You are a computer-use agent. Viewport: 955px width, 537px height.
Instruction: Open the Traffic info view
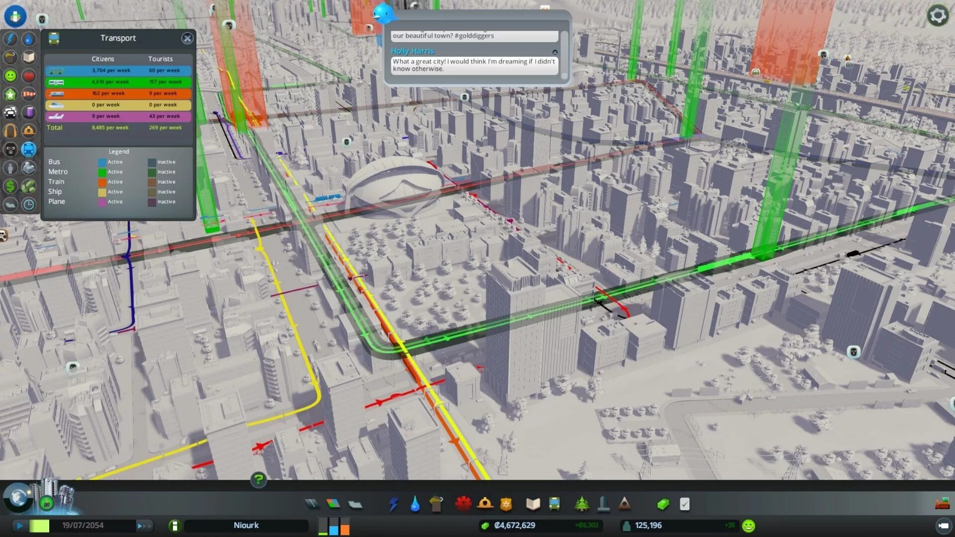10,112
